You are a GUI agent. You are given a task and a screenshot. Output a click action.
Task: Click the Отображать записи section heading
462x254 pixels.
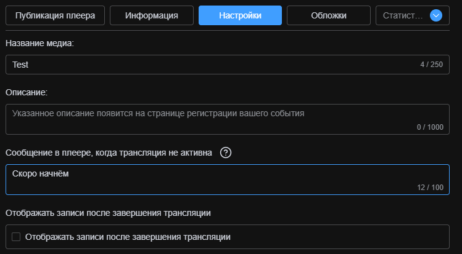(x=108, y=213)
